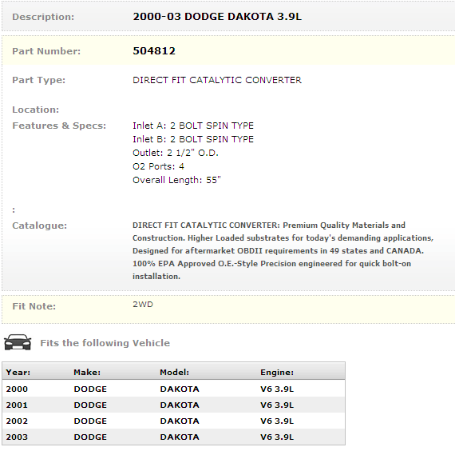Viewport: 455px width, 467px height.
Task: Click DODGE in the 2002 row
Action: [x=90, y=421]
